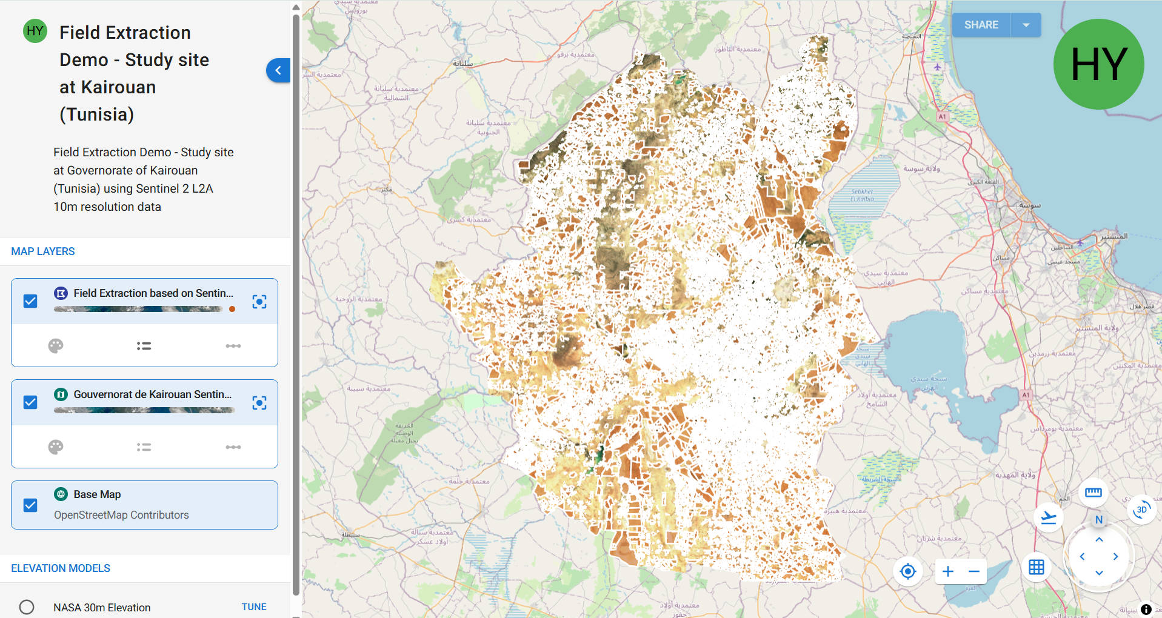Screen dimensions: 1162x618
Task: Open opacity options for Field Extraction layer
Action: 233,346
